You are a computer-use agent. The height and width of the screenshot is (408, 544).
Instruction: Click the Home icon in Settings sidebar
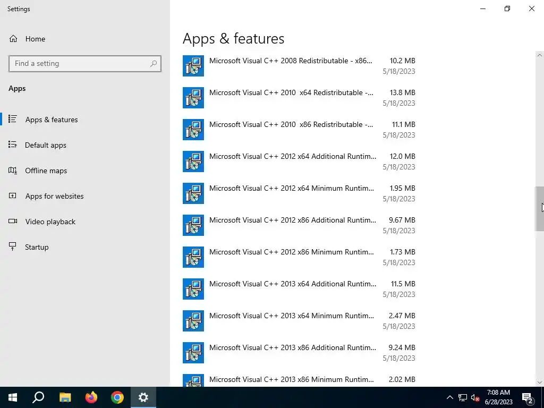click(x=13, y=38)
